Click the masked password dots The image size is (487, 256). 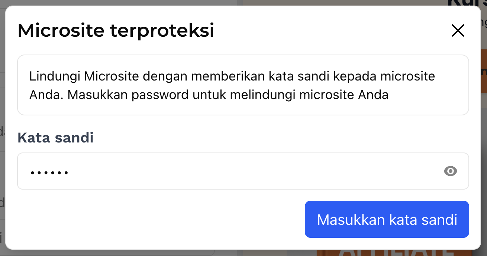(49, 173)
